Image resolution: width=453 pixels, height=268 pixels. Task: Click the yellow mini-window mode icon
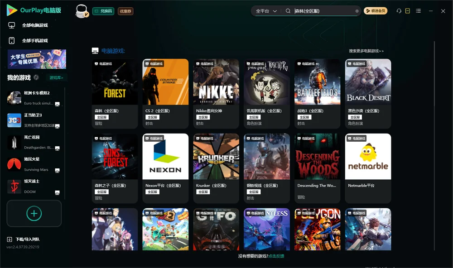click(408, 11)
